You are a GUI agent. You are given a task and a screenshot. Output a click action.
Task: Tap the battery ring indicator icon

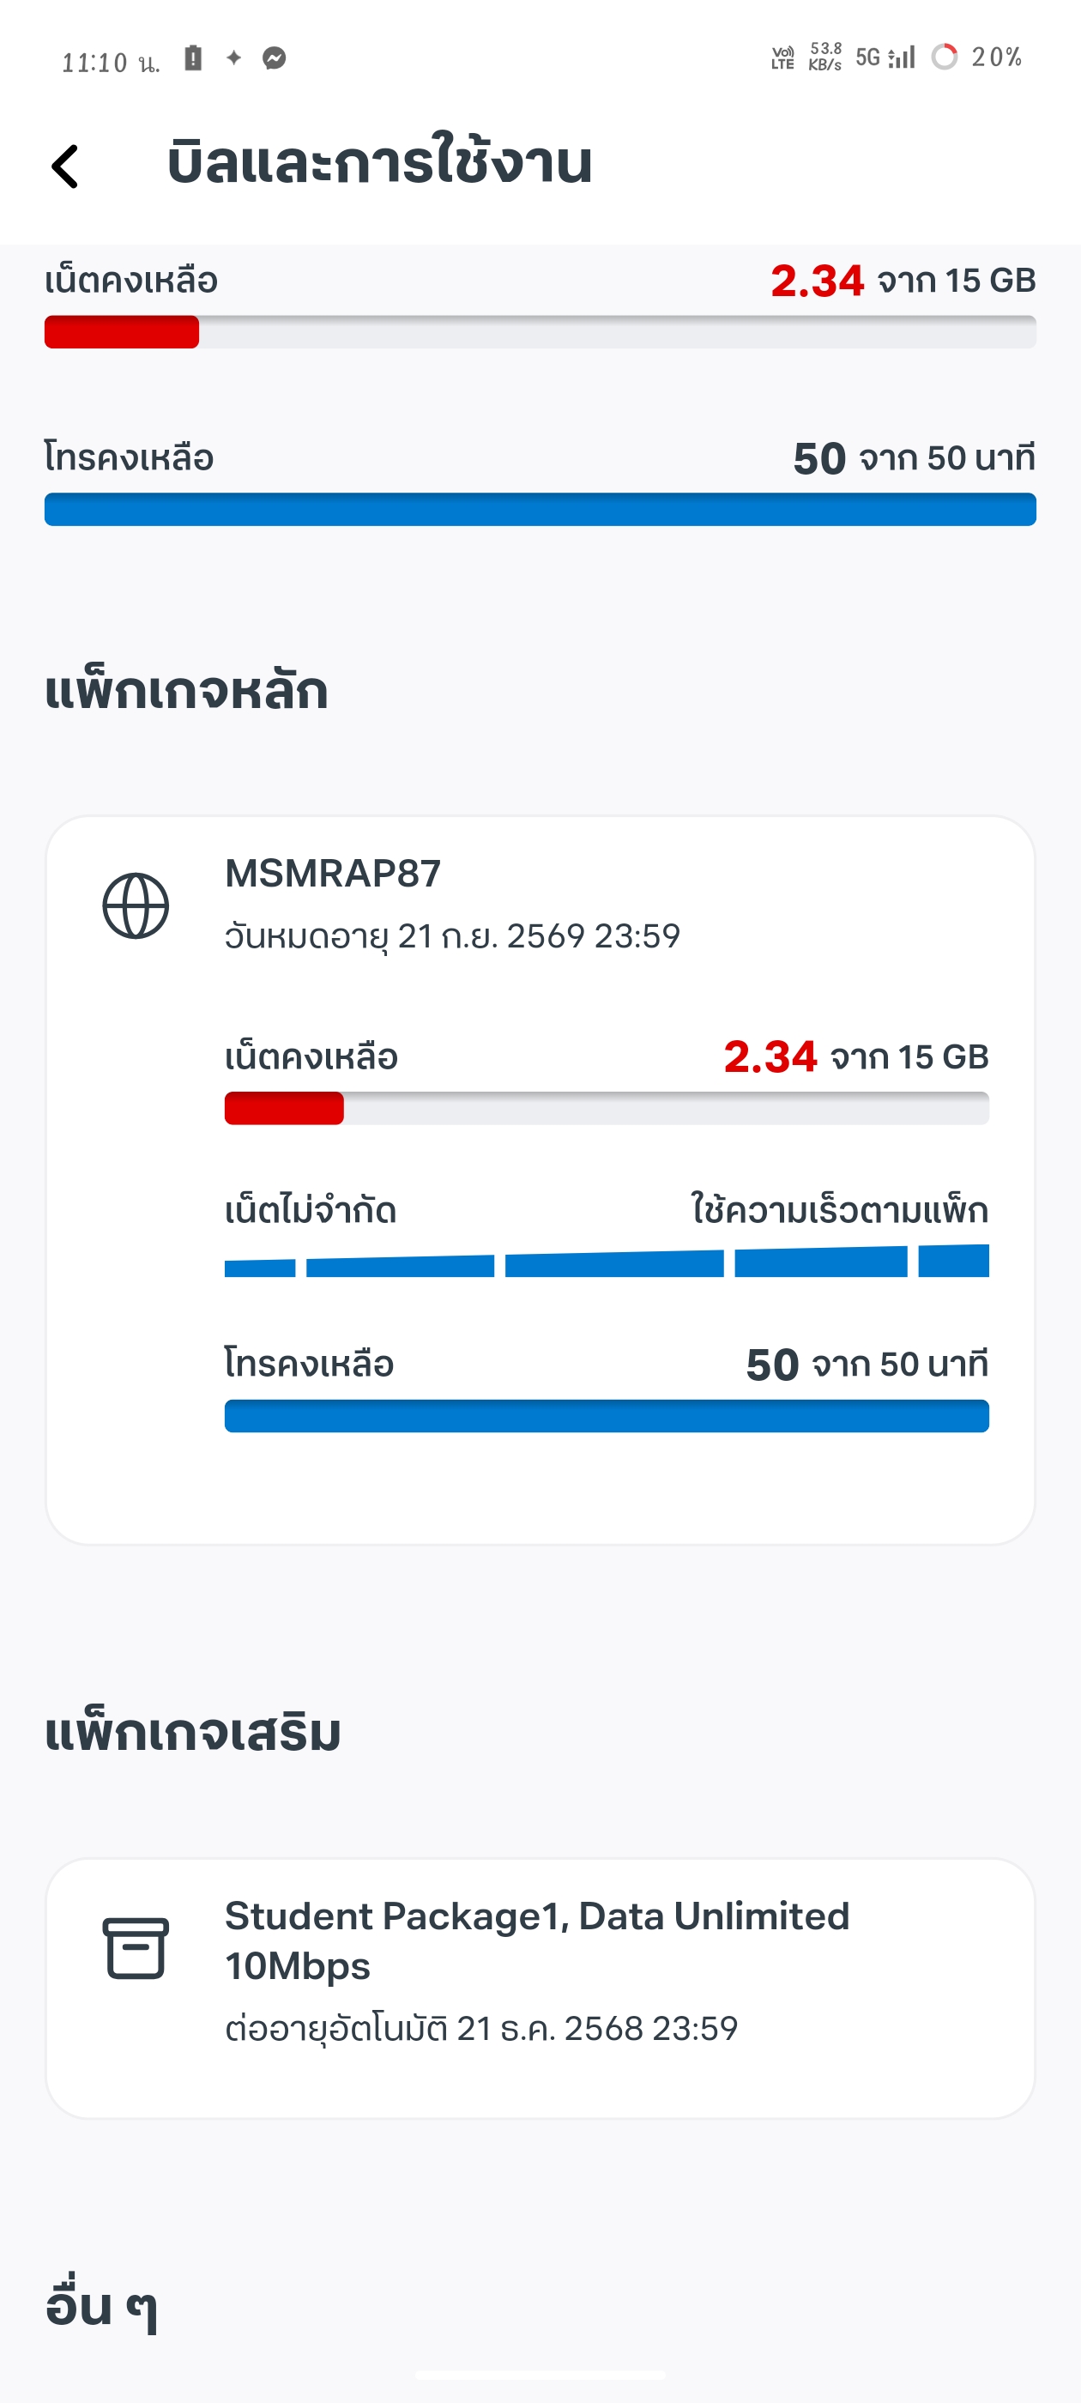click(945, 58)
